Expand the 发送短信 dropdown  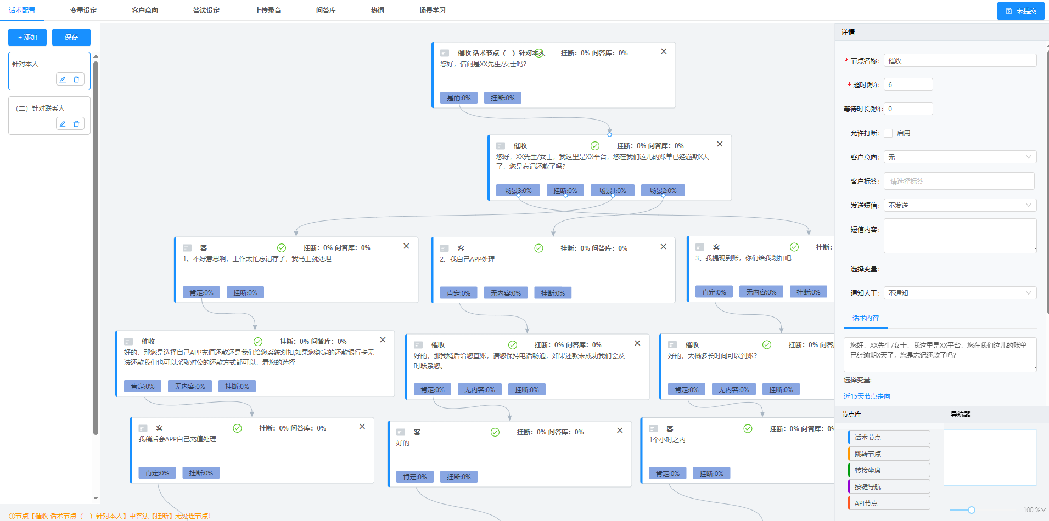(x=960, y=206)
